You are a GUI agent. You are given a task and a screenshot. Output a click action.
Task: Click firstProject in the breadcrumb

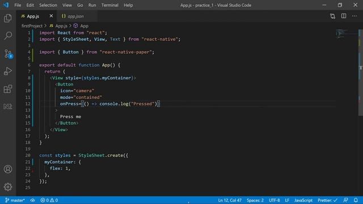click(32, 26)
